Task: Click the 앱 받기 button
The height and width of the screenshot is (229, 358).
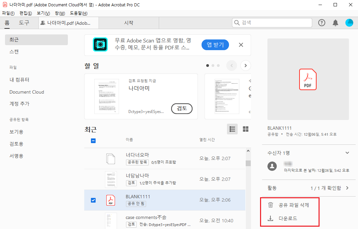Action: (x=215, y=45)
